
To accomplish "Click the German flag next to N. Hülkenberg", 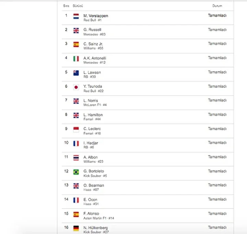I will [x=76, y=228].
